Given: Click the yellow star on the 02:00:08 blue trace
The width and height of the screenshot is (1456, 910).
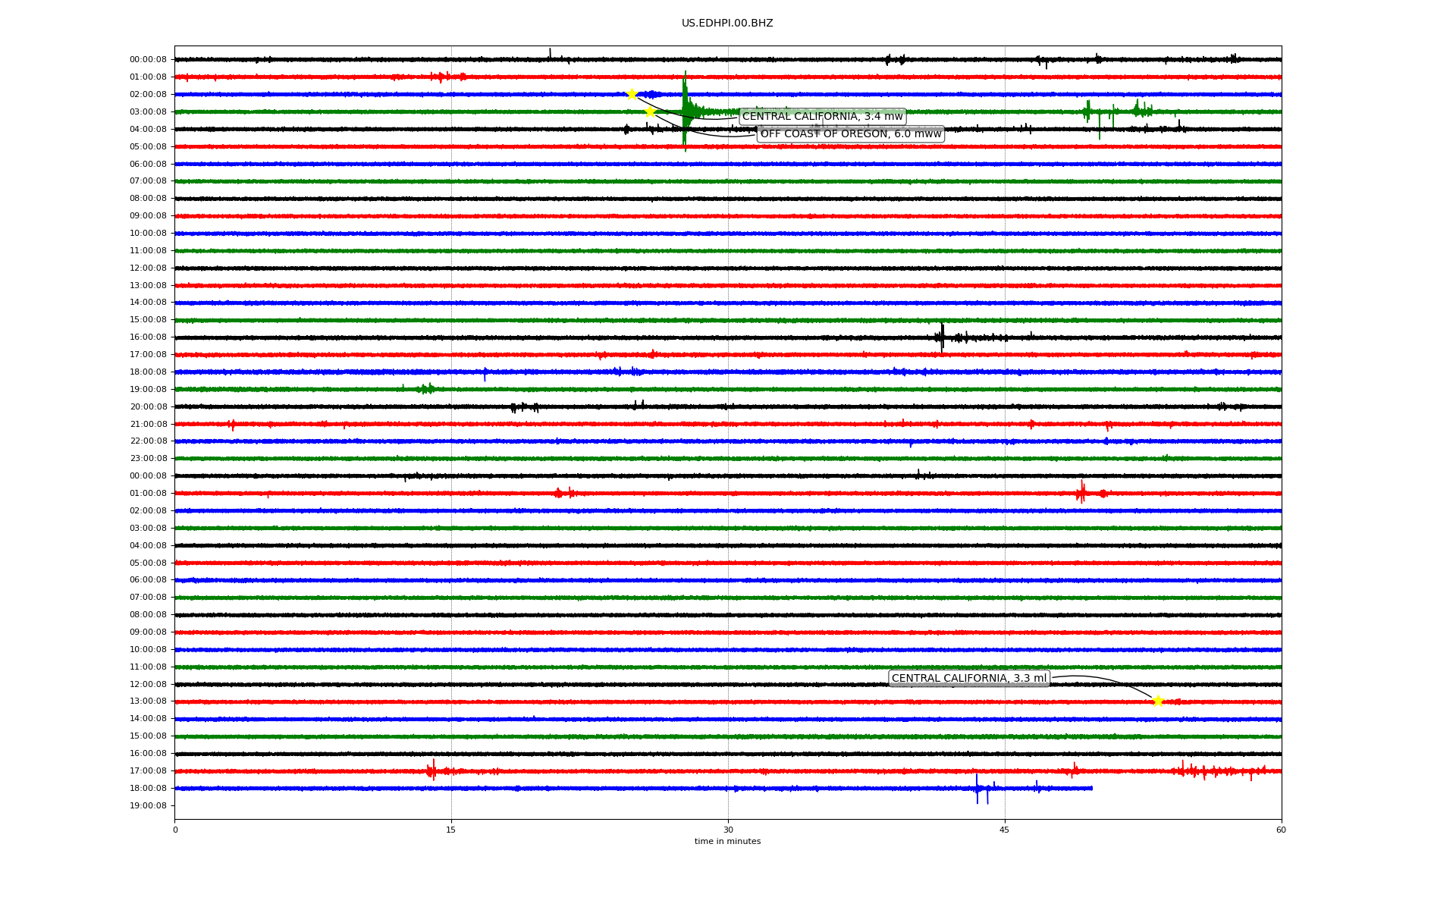Looking at the screenshot, I should point(632,94).
